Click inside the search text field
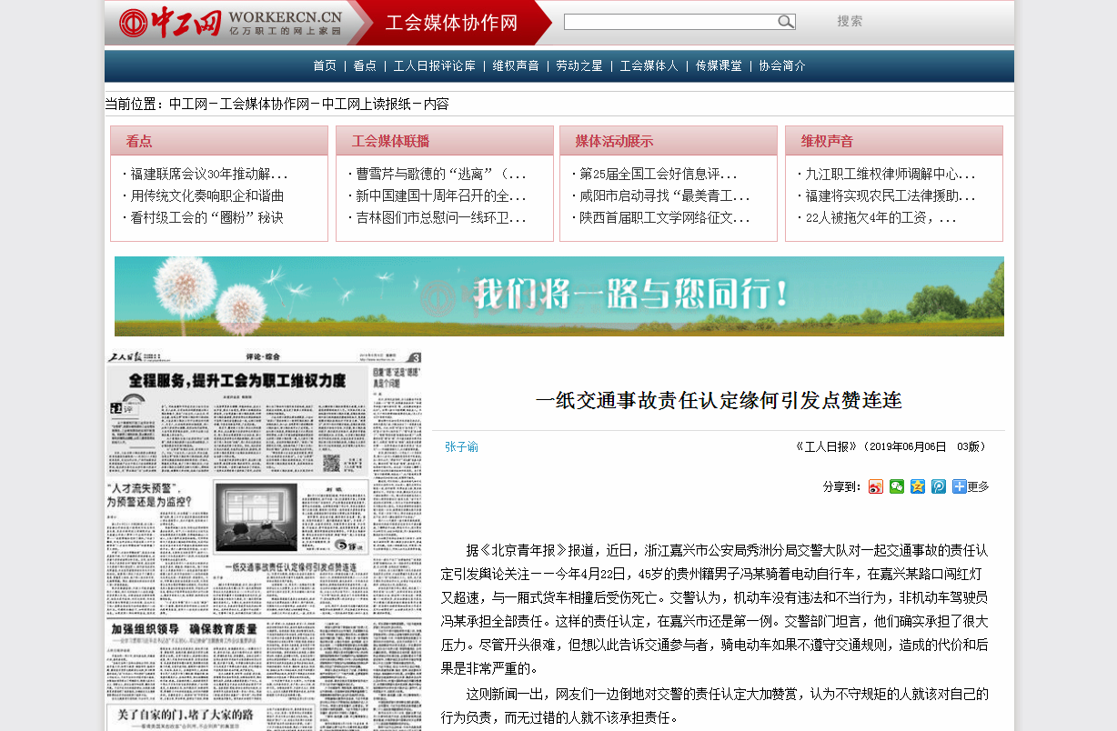The height and width of the screenshot is (731, 1117). (669, 22)
